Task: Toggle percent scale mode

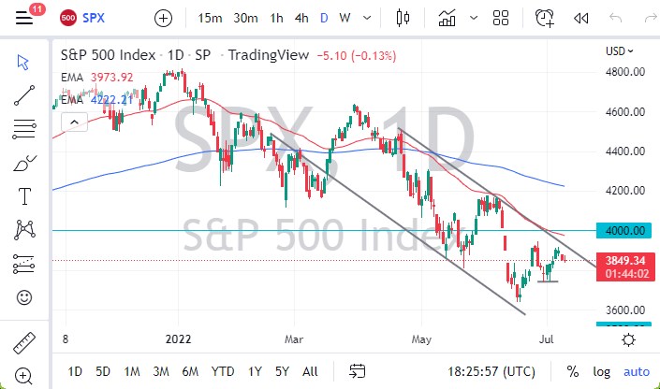Action: click(572, 370)
